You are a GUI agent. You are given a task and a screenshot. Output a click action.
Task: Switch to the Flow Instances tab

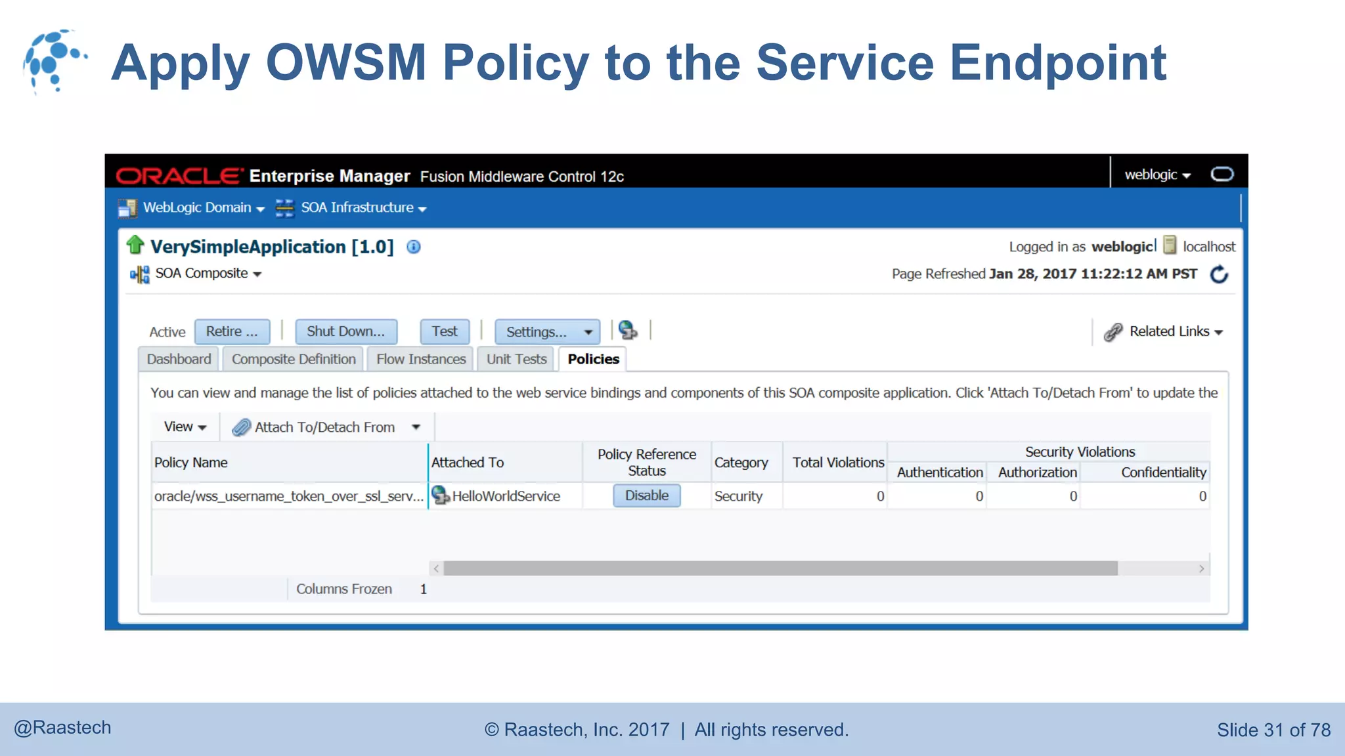(x=421, y=360)
